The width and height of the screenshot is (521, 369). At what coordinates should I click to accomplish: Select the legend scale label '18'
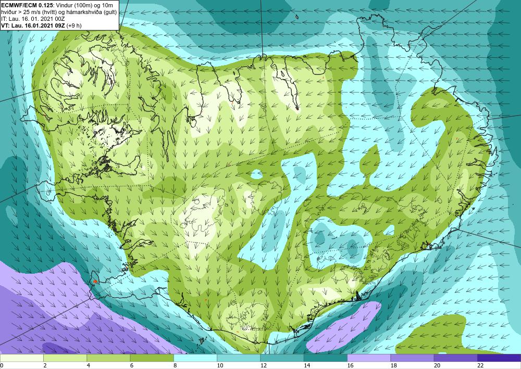[x=394, y=365]
